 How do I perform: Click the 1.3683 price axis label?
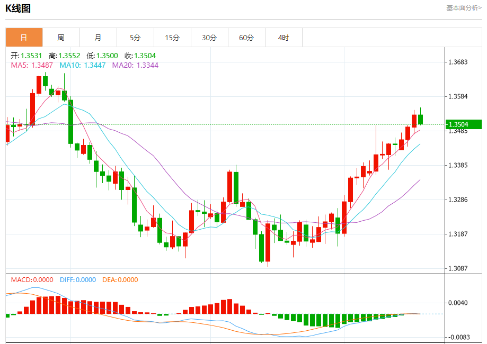tap(458, 62)
